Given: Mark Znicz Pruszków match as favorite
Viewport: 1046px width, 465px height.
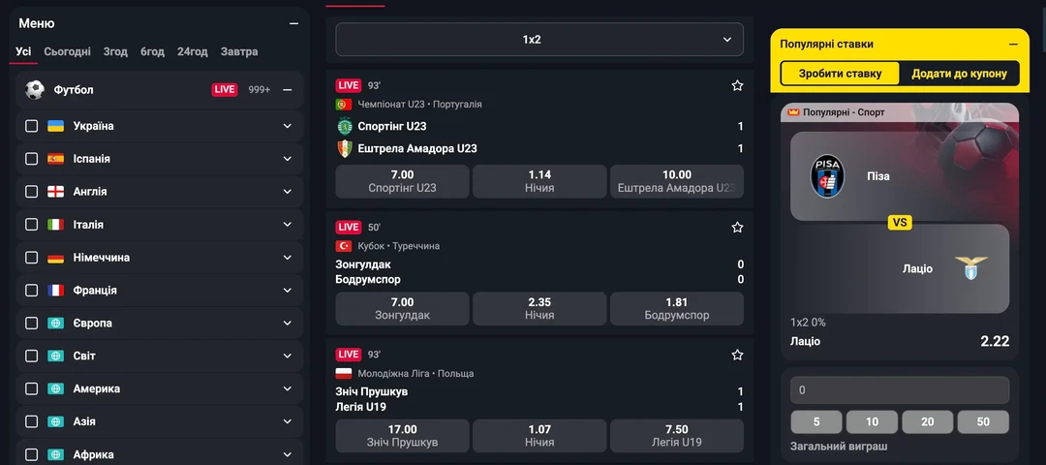Looking at the screenshot, I should [737, 355].
